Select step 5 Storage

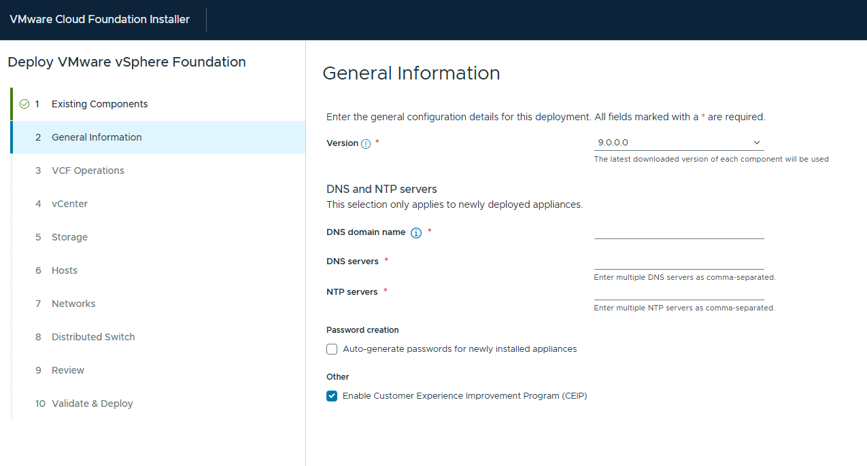[69, 237]
